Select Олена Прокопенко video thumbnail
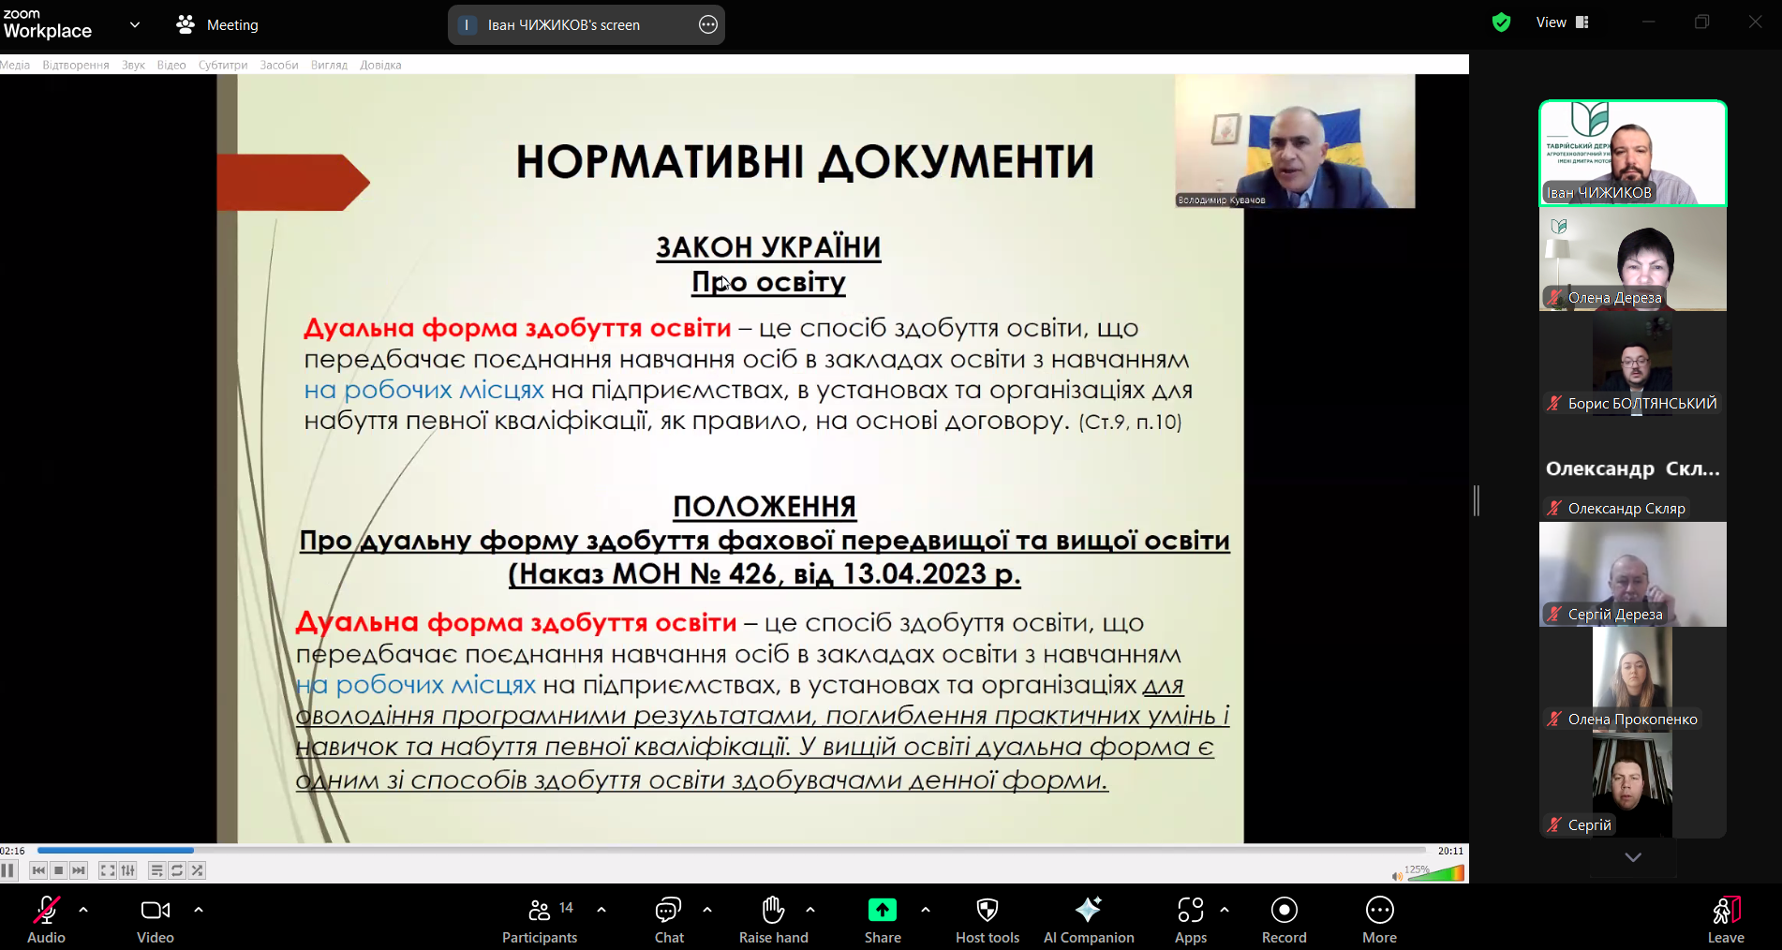This screenshot has width=1782, height=950. [x=1633, y=679]
